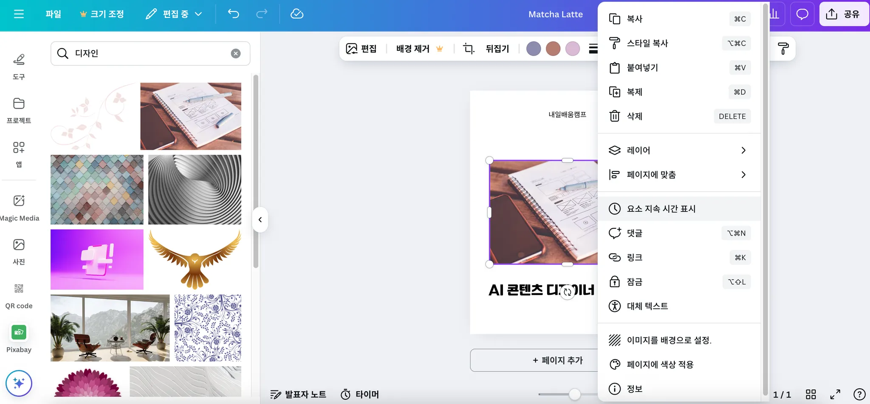Choose 복제 duplicate in context menu

tap(679, 92)
